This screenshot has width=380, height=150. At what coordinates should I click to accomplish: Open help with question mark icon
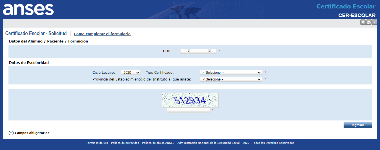374,22
